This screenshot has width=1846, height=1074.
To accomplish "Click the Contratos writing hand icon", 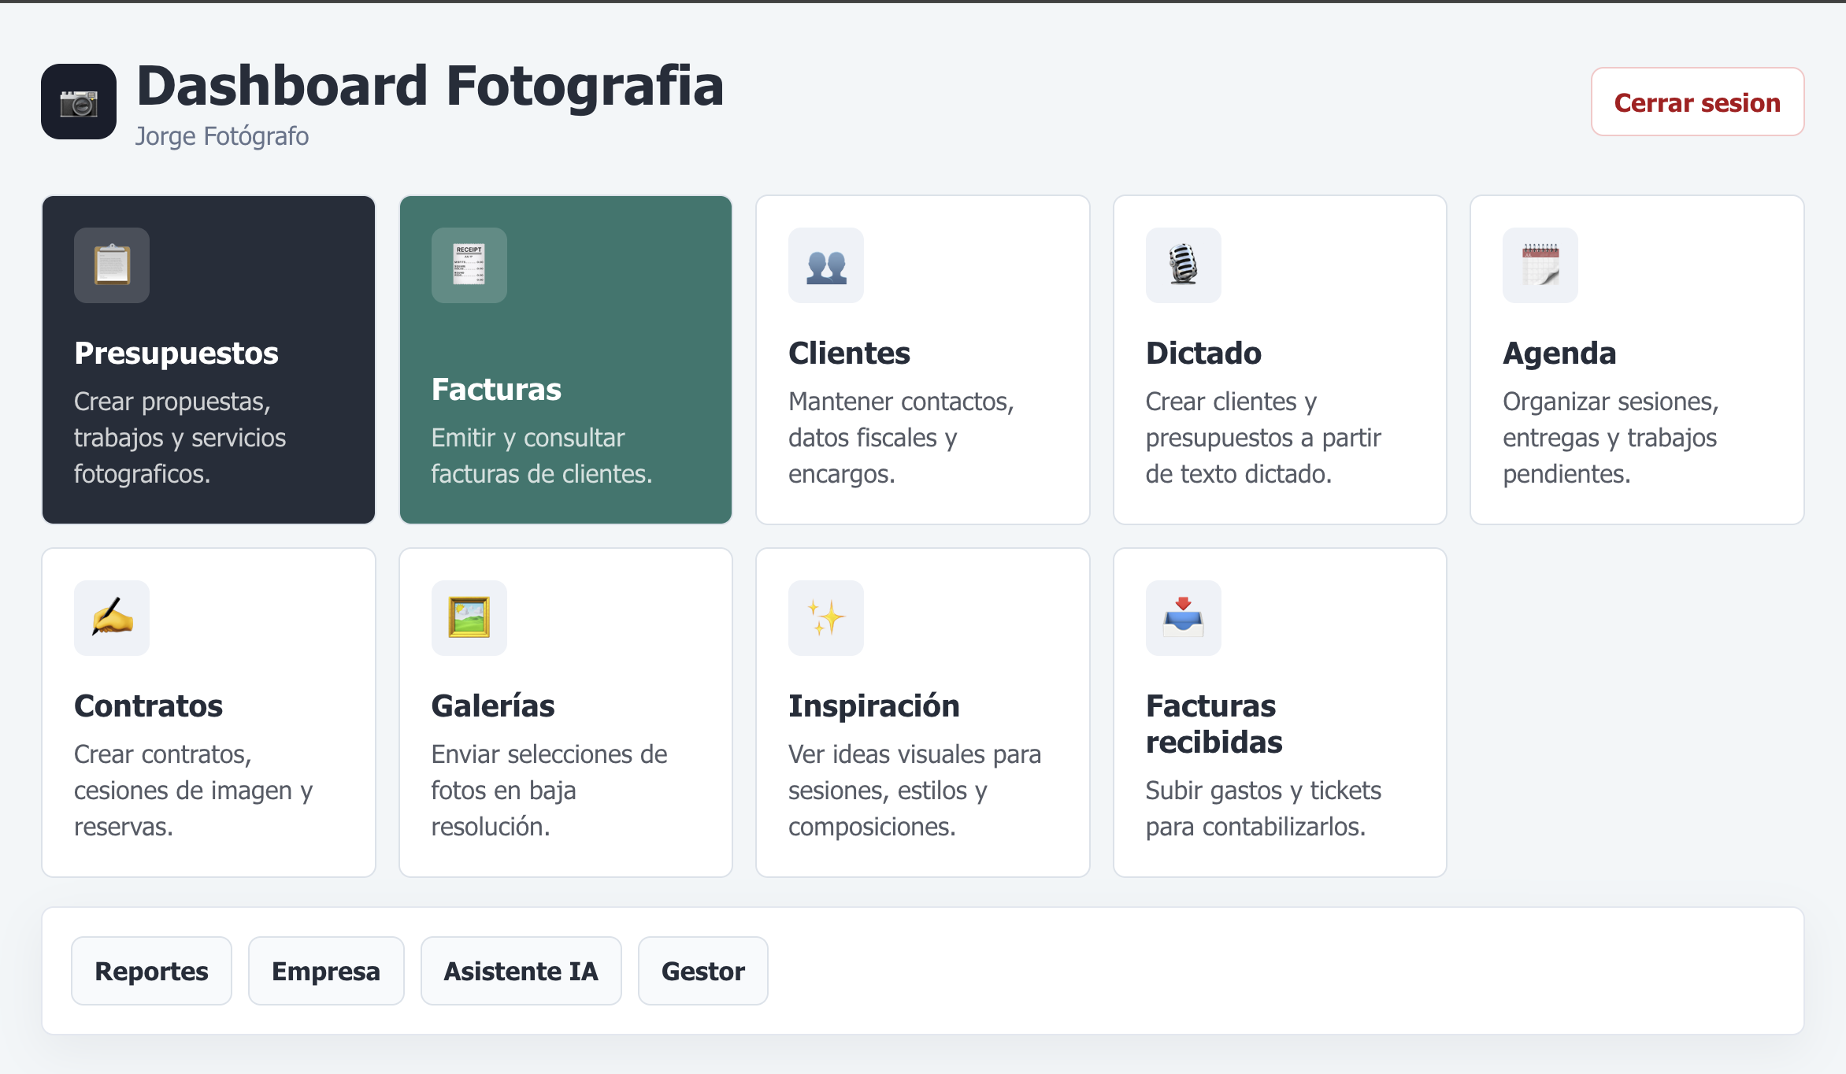I will click(112, 618).
